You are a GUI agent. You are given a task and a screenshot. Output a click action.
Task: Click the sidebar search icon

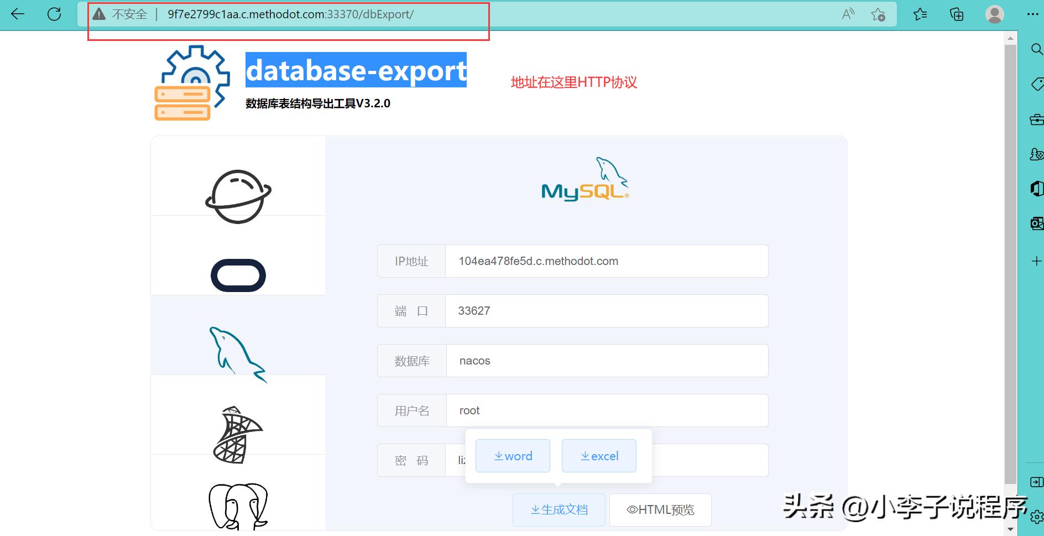point(1037,49)
